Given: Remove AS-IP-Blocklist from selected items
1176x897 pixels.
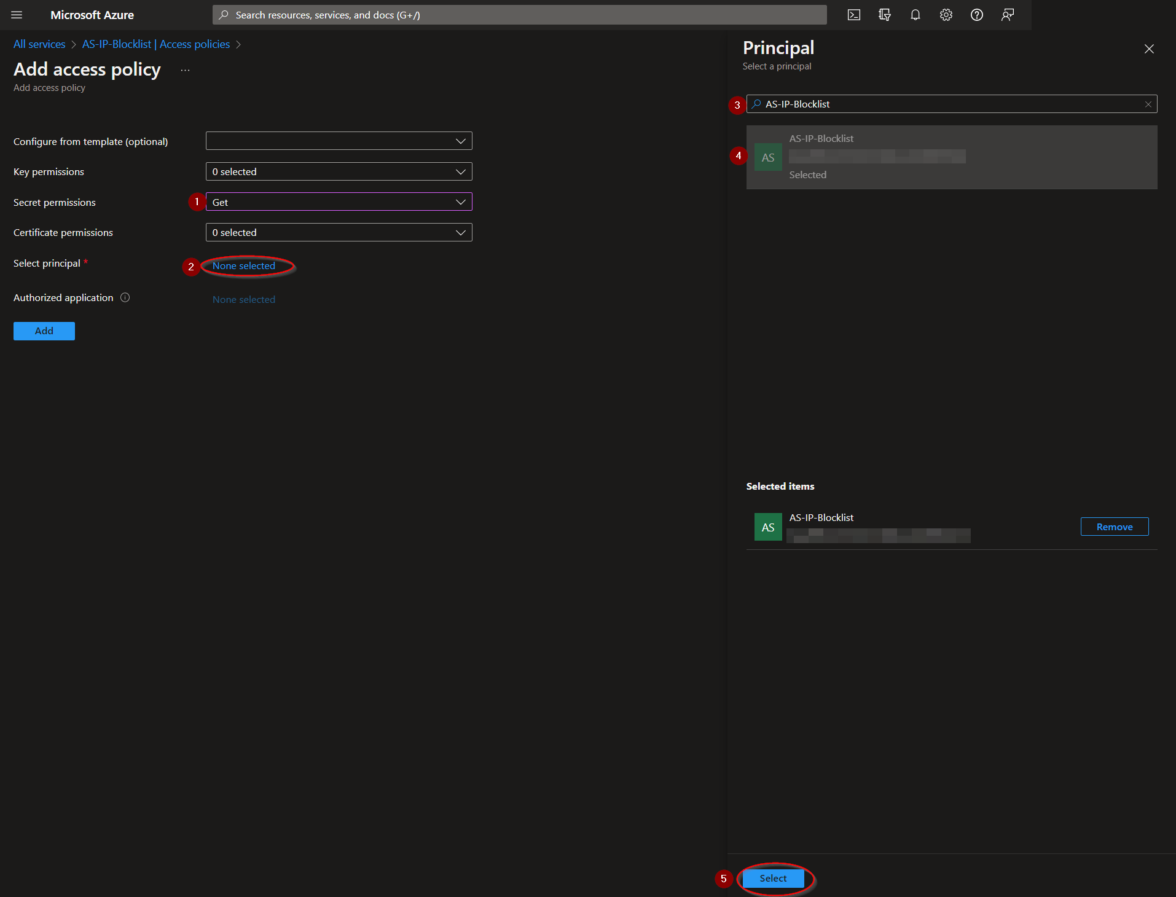Looking at the screenshot, I should tap(1115, 527).
